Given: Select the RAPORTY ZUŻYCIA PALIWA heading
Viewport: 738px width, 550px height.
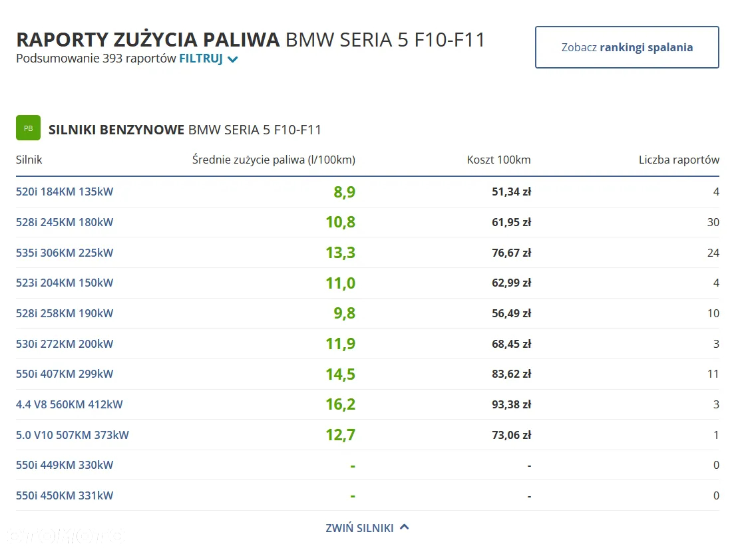Looking at the screenshot, I should [x=148, y=39].
